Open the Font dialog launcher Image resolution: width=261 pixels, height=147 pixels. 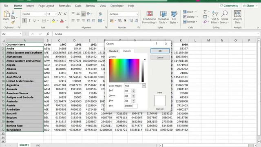pos(67,27)
